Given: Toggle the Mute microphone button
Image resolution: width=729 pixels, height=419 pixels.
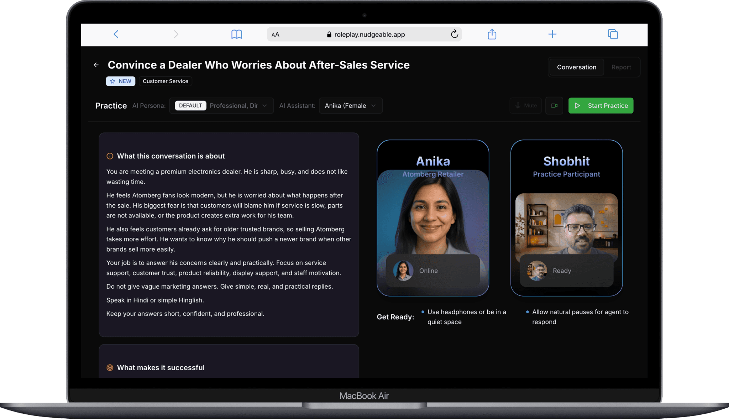Looking at the screenshot, I should (526, 106).
